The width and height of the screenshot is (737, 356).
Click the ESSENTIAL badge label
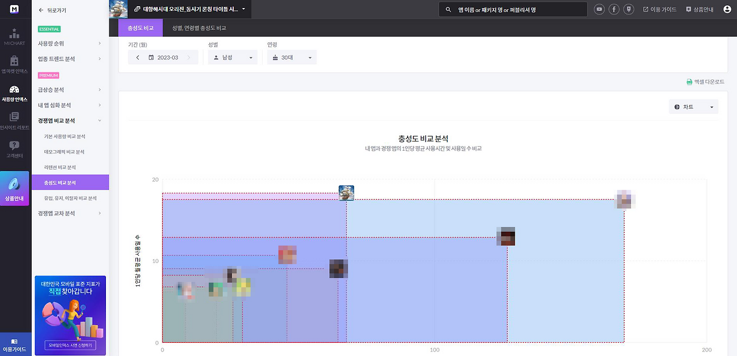(x=49, y=29)
